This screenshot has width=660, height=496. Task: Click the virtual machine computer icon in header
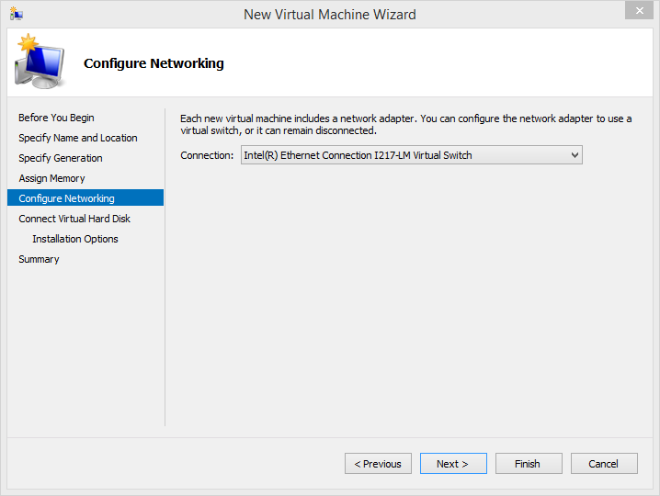(40, 62)
